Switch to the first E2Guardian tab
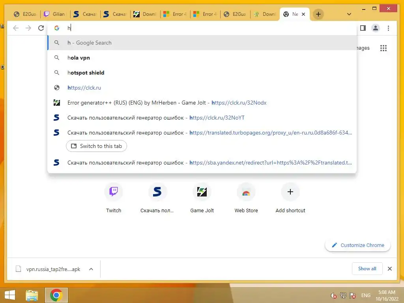 point(25,14)
